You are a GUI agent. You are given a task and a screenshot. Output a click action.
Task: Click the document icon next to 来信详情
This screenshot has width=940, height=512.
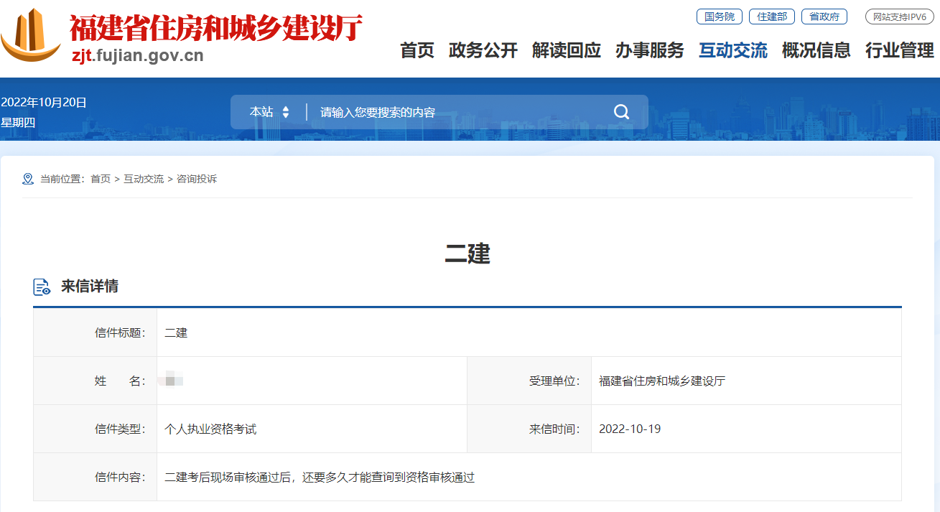42,286
